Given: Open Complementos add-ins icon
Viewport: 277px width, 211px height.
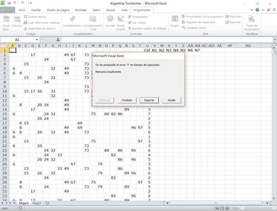Looking at the screenshot, I should pos(72,22).
